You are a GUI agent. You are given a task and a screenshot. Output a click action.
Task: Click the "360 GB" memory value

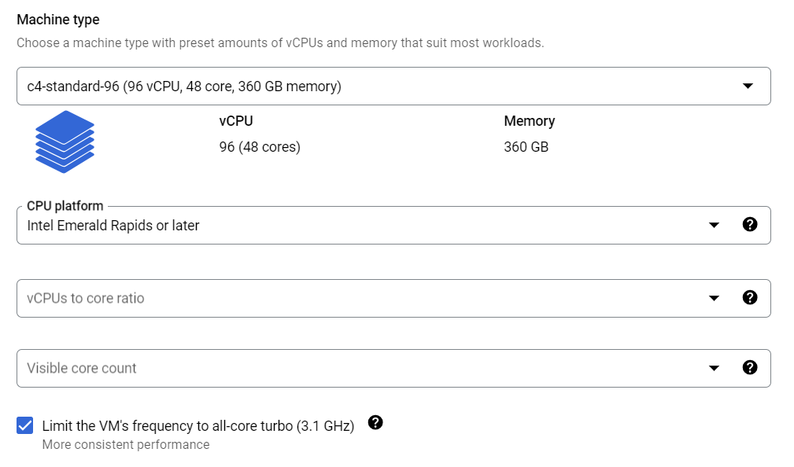tap(526, 147)
